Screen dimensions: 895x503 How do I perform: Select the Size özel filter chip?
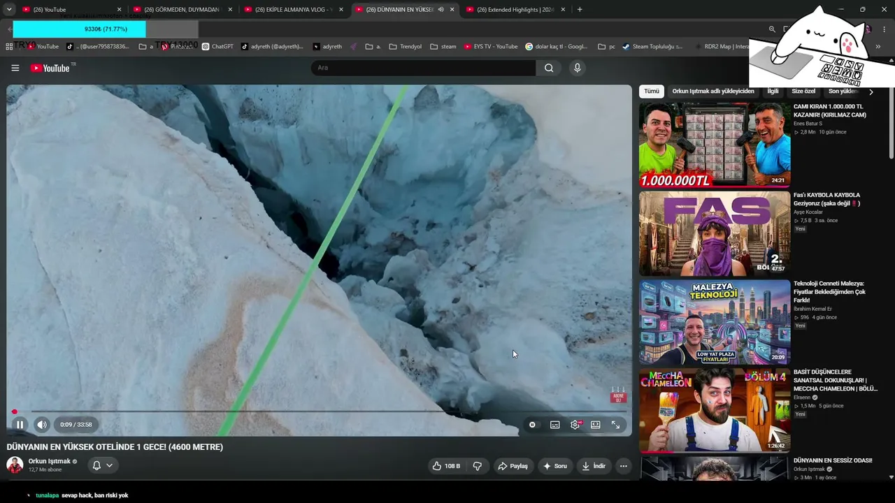[803, 92]
